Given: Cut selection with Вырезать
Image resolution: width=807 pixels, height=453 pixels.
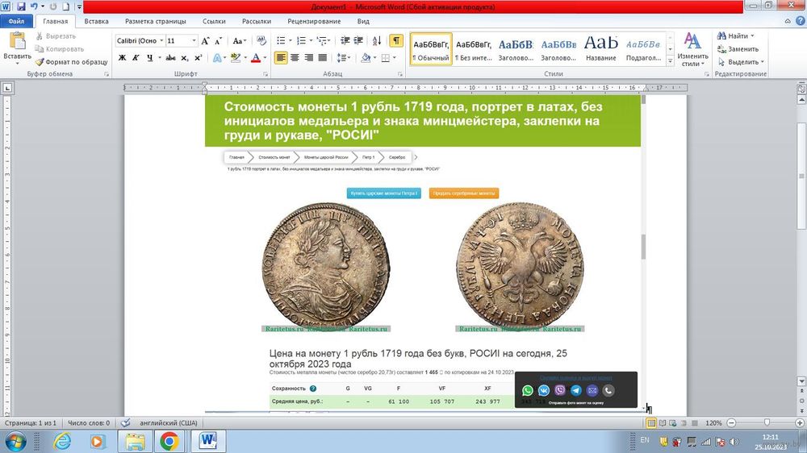Looking at the screenshot, I should pos(56,36).
